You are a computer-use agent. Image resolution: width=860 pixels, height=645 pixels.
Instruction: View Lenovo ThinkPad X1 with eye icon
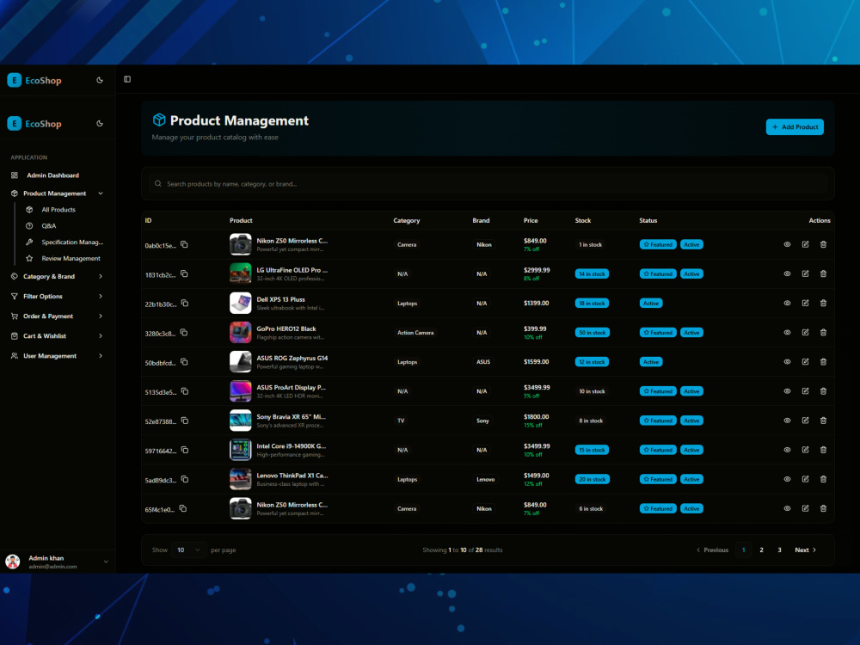coord(787,479)
